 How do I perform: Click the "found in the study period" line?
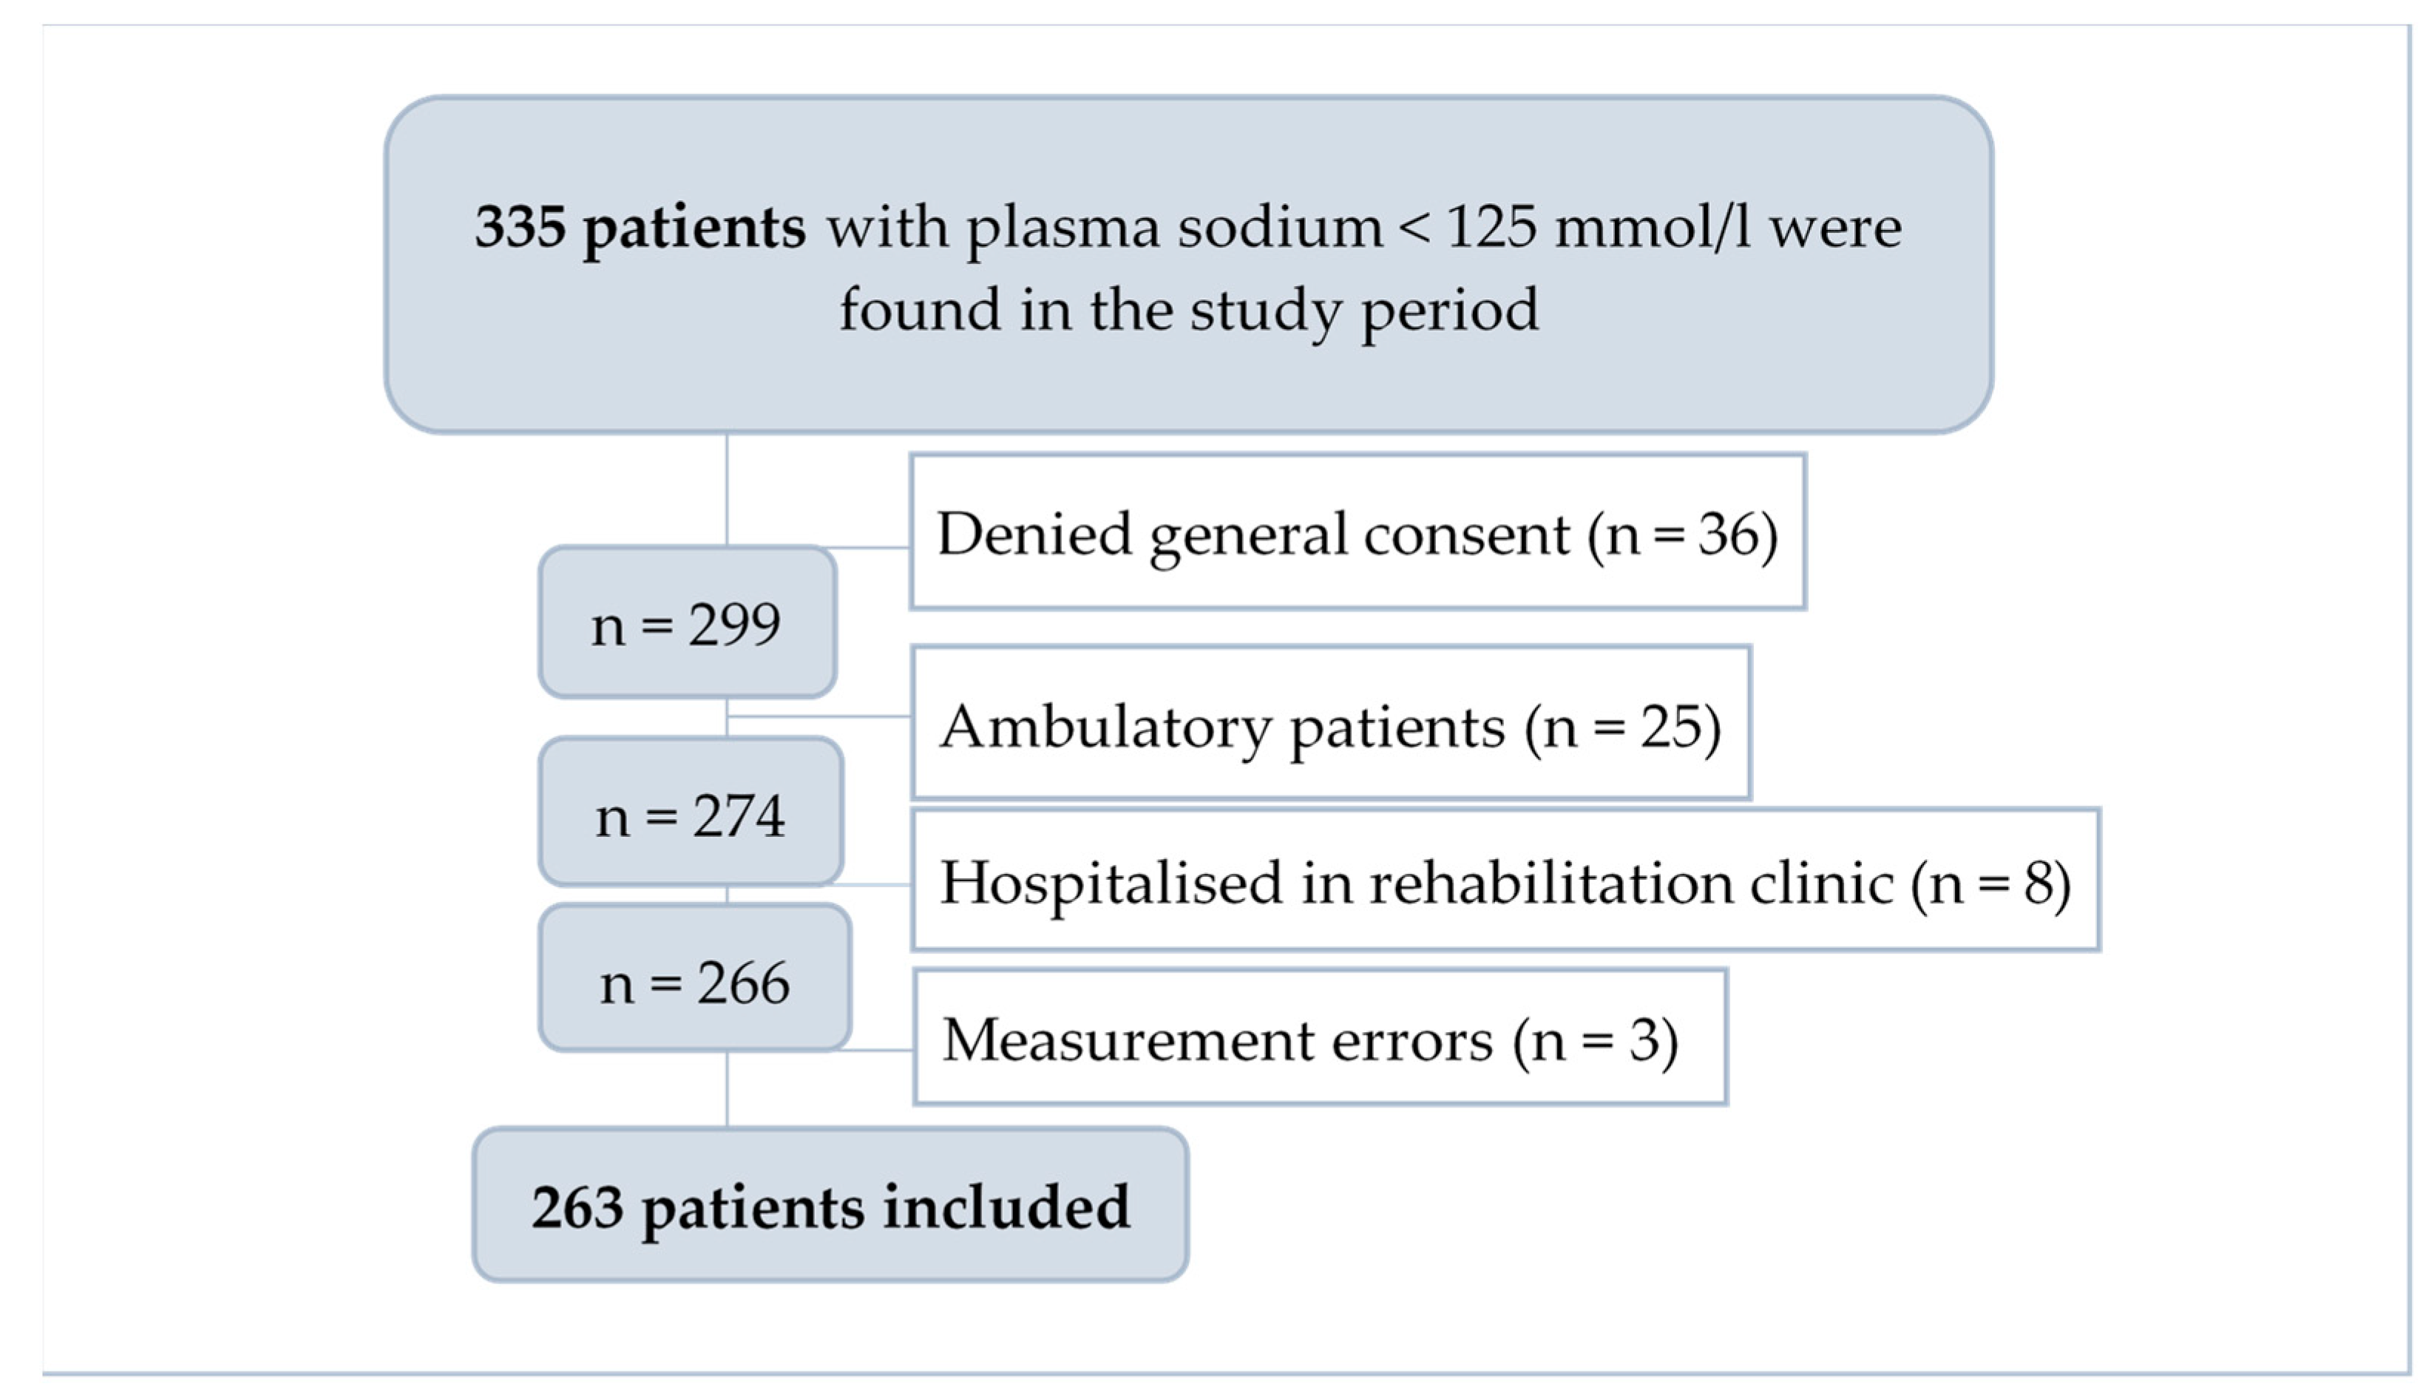point(1188,311)
